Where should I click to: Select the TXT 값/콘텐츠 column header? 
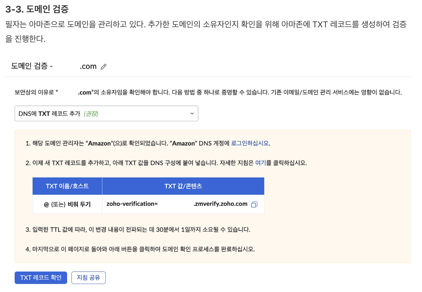183,186
